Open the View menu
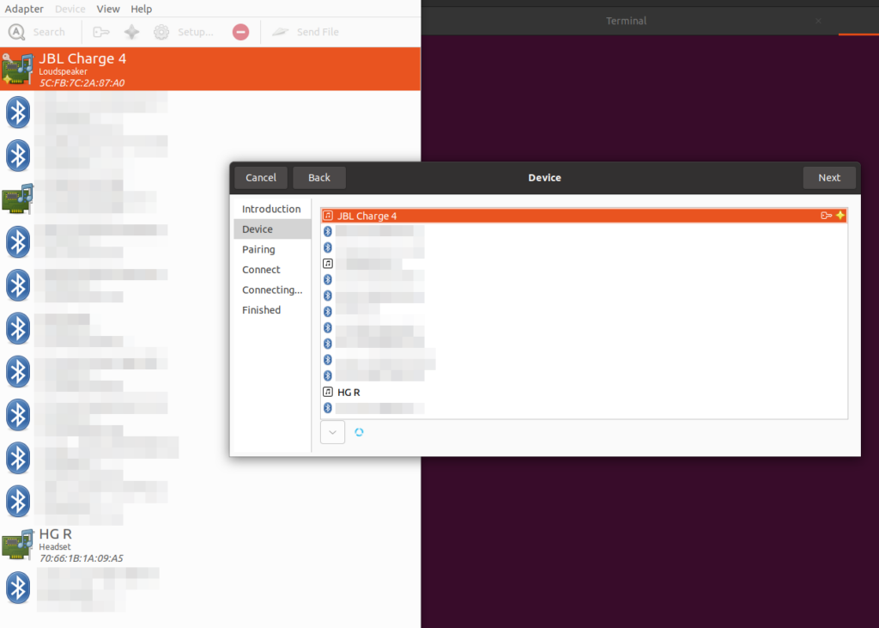 108,9
